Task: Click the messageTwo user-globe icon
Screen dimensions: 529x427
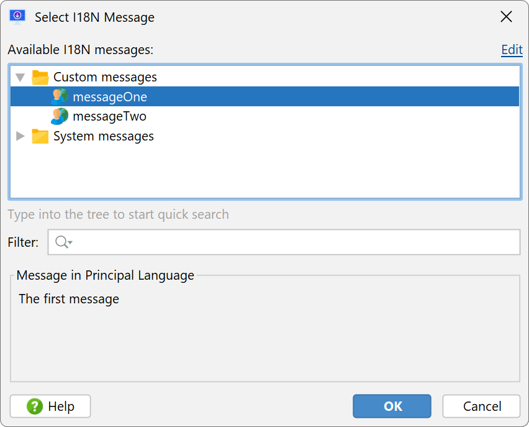Action: coord(60,116)
